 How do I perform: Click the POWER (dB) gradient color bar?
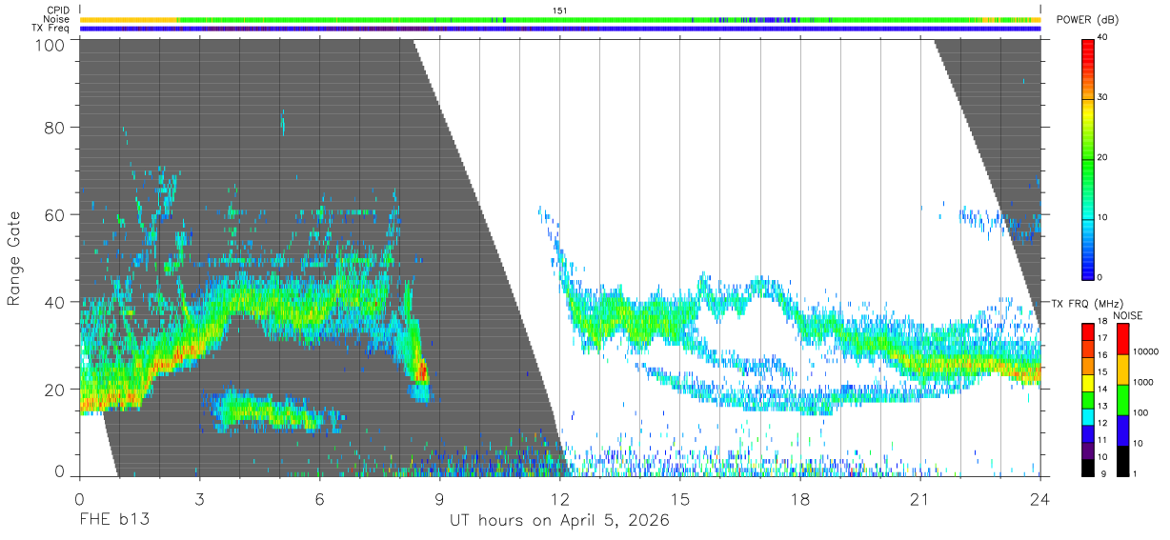pos(1087,158)
